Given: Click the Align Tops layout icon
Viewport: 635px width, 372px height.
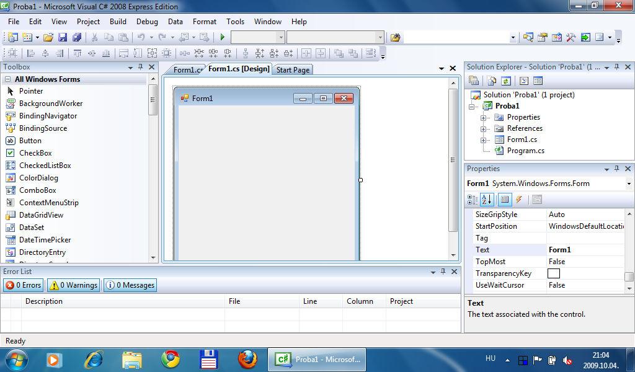Looking at the screenshot, I should point(78,53).
